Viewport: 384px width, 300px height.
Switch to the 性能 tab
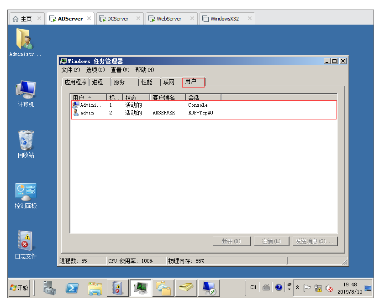pos(147,82)
